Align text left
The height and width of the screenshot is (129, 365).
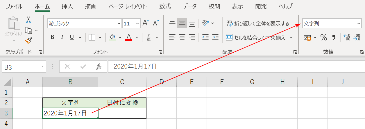click(x=172, y=37)
